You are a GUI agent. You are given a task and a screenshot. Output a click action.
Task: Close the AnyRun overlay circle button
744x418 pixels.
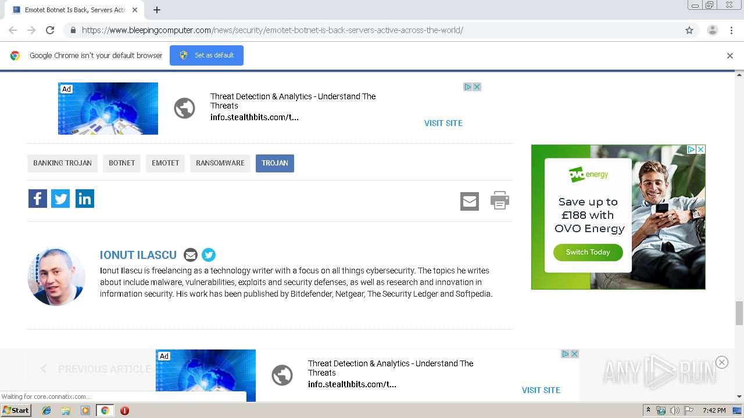(x=722, y=362)
